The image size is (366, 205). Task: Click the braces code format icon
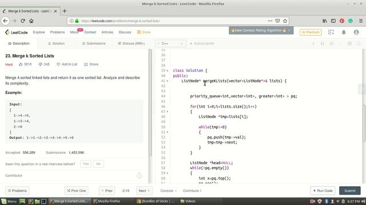point(323,43)
